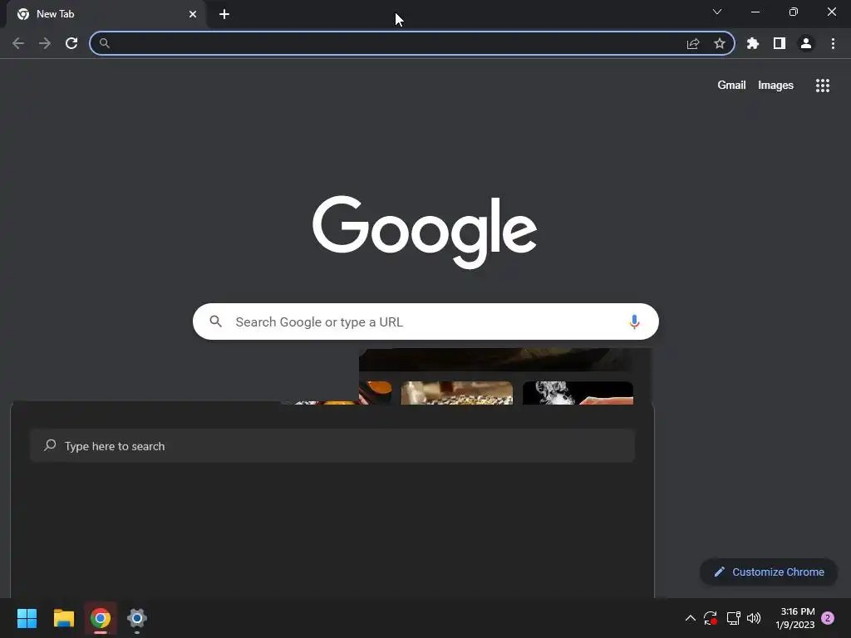
Task: Click the Customize Chrome button
Action: pos(769,572)
